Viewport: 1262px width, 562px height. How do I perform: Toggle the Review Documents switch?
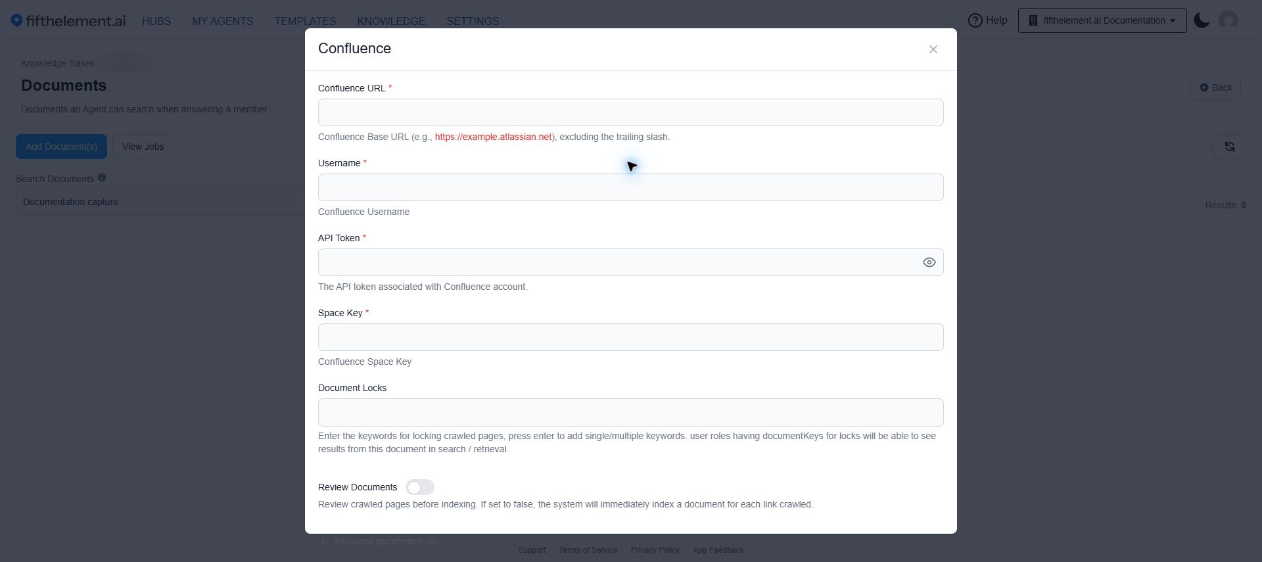pos(420,487)
